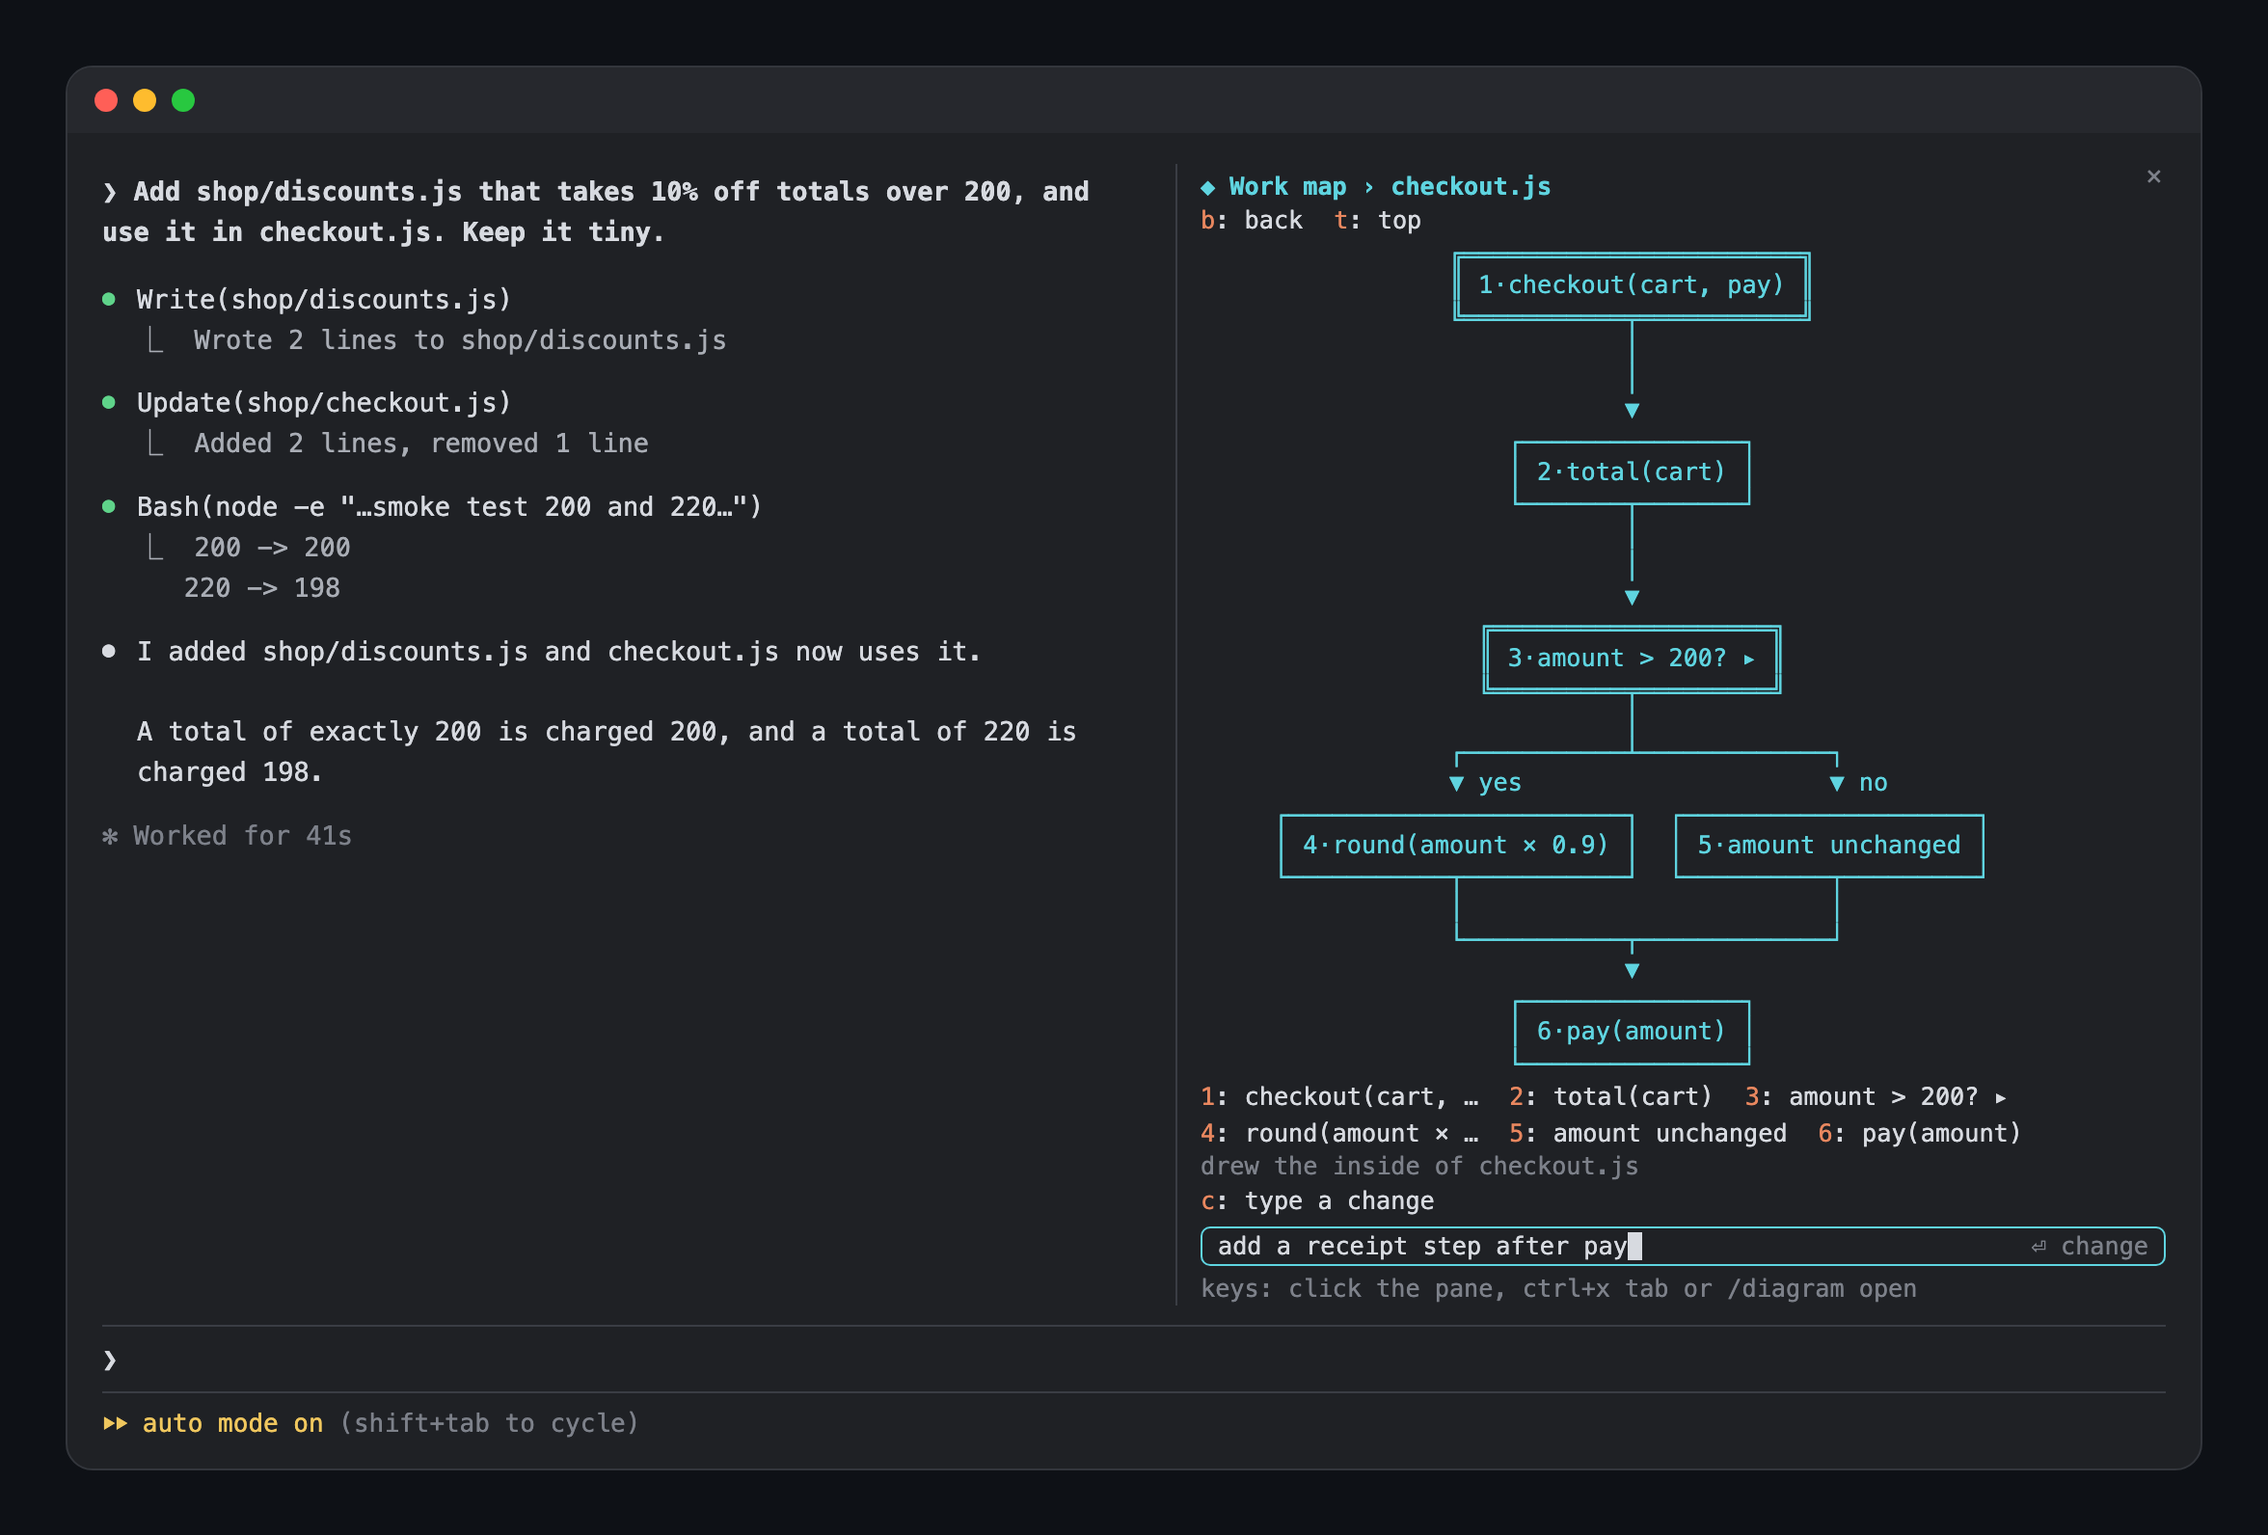Jump to top with t: top
This screenshot has width=2268, height=1535.
[x=1377, y=221]
